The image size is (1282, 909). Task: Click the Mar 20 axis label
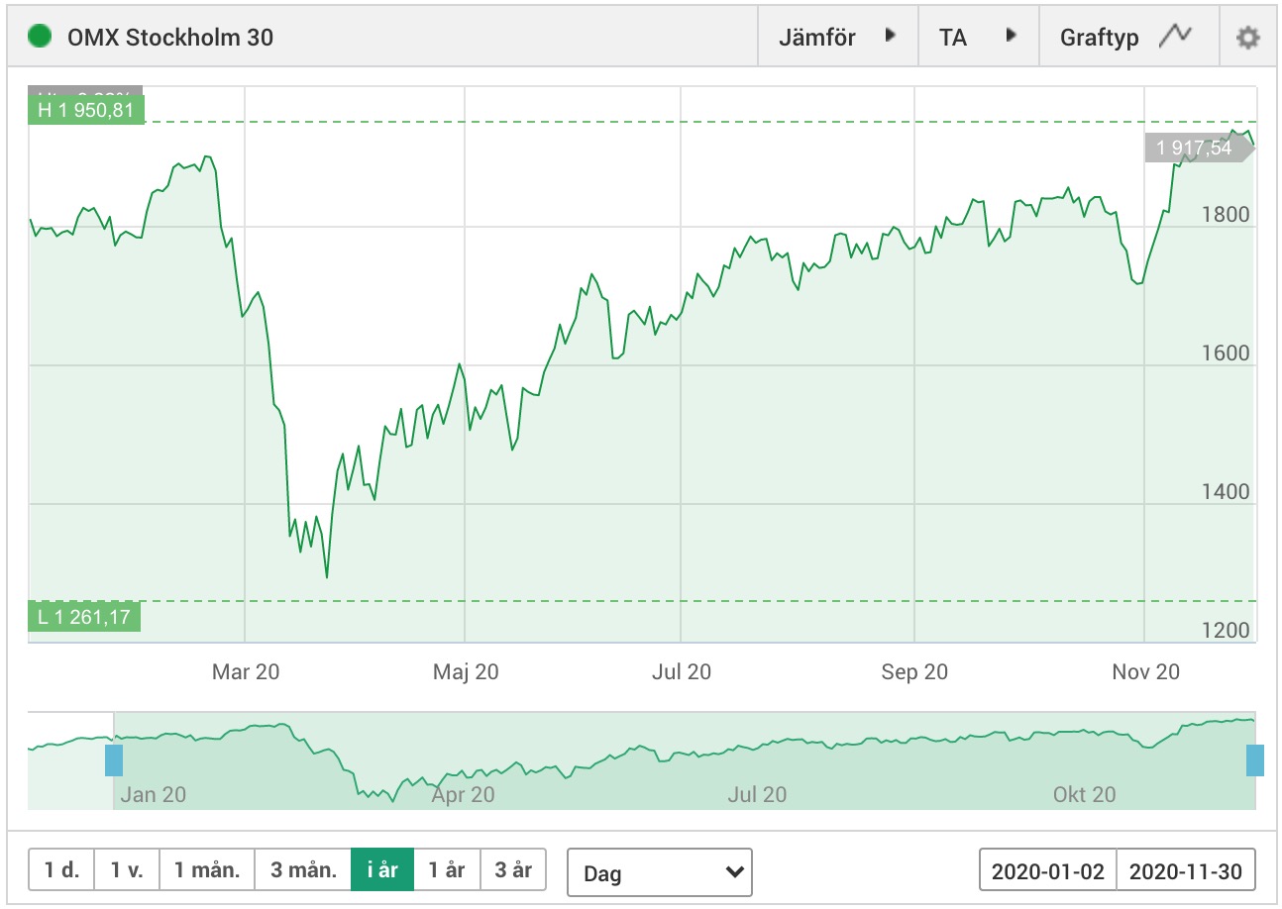246,671
